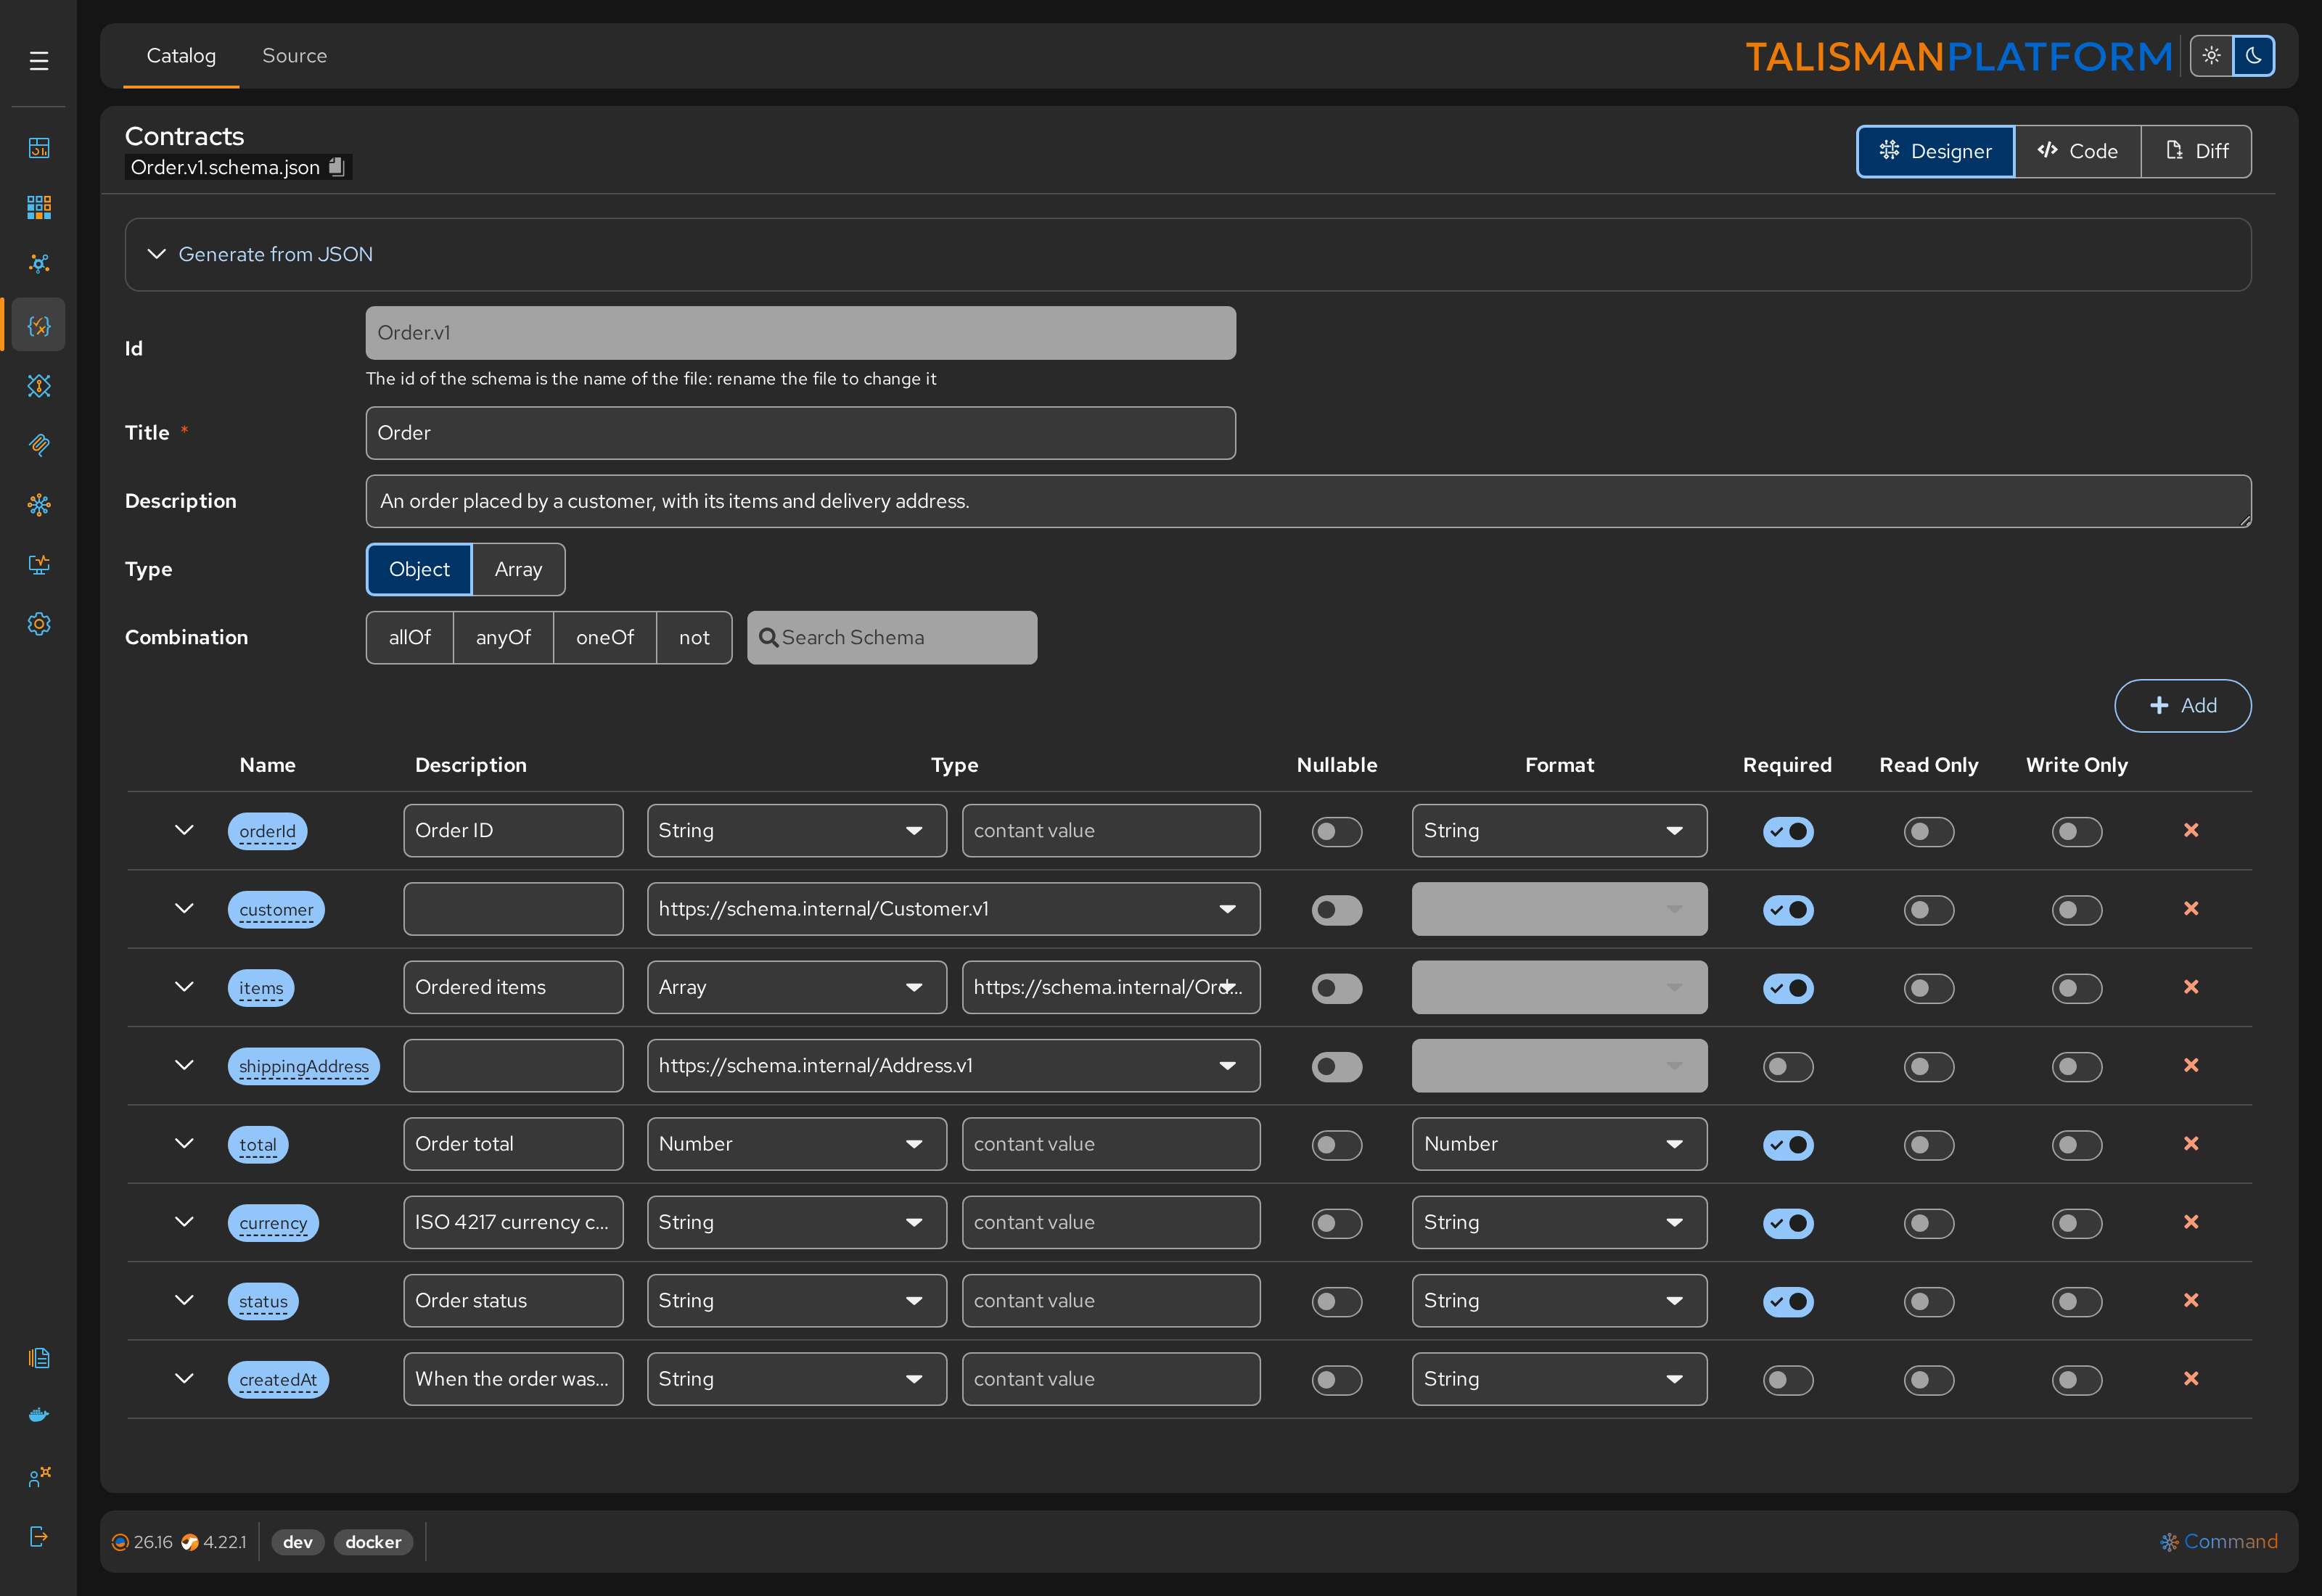Delete the orderId property row
Image resolution: width=2322 pixels, height=1596 pixels.
click(x=2191, y=830)
